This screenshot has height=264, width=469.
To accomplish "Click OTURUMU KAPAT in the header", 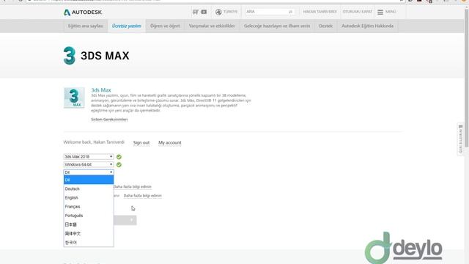I will pos(358,12).
